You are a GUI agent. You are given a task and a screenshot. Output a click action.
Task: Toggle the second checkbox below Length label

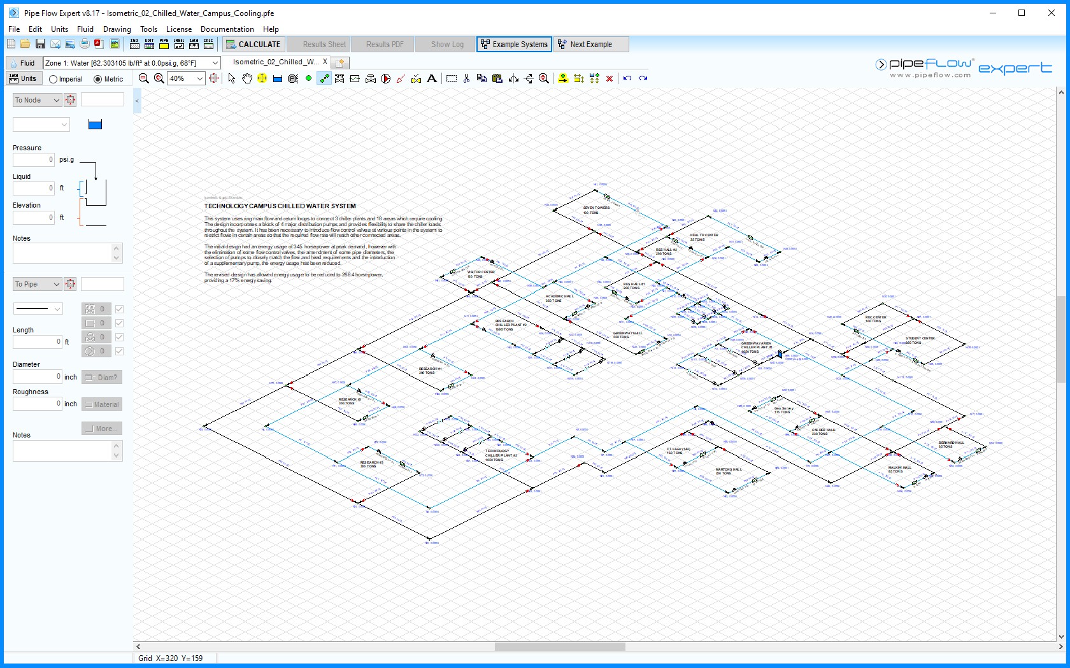pos(119,323)
